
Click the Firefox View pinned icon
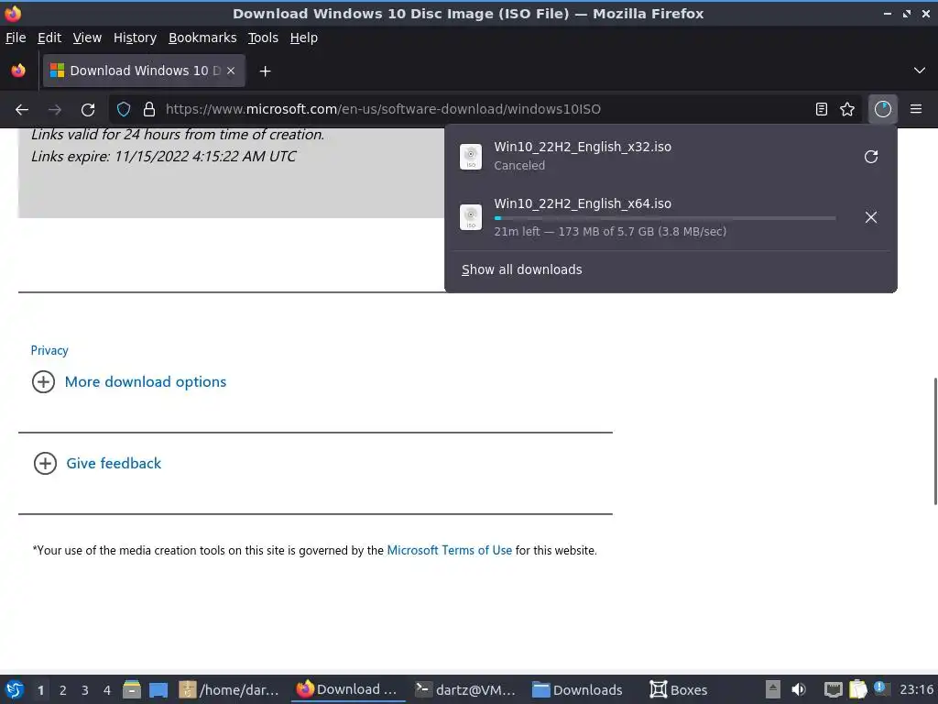pos(18,71)
